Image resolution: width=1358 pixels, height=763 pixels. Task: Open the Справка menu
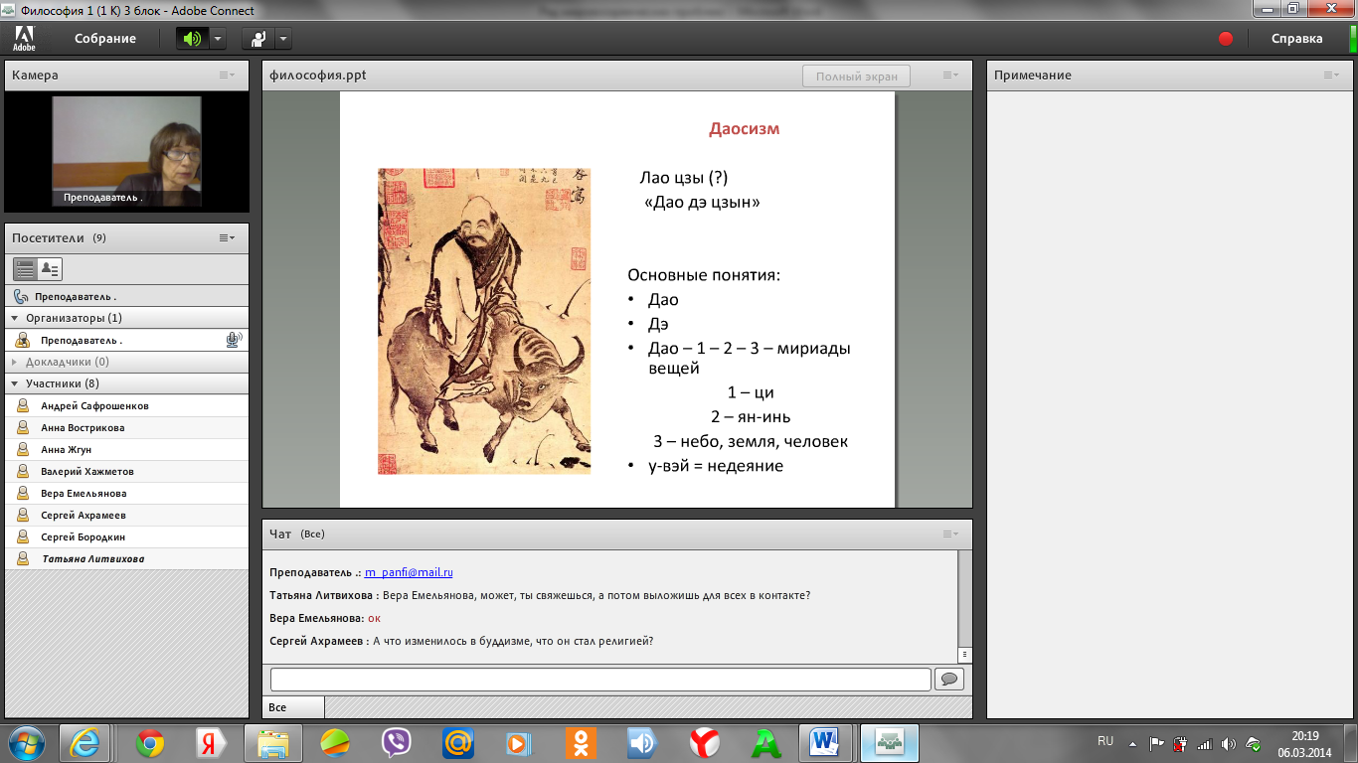click(x=1297, y=39)
